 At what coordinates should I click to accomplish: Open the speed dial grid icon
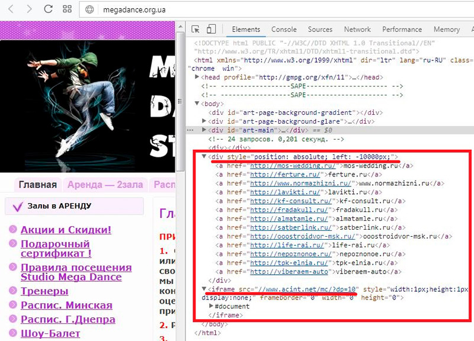68,9
